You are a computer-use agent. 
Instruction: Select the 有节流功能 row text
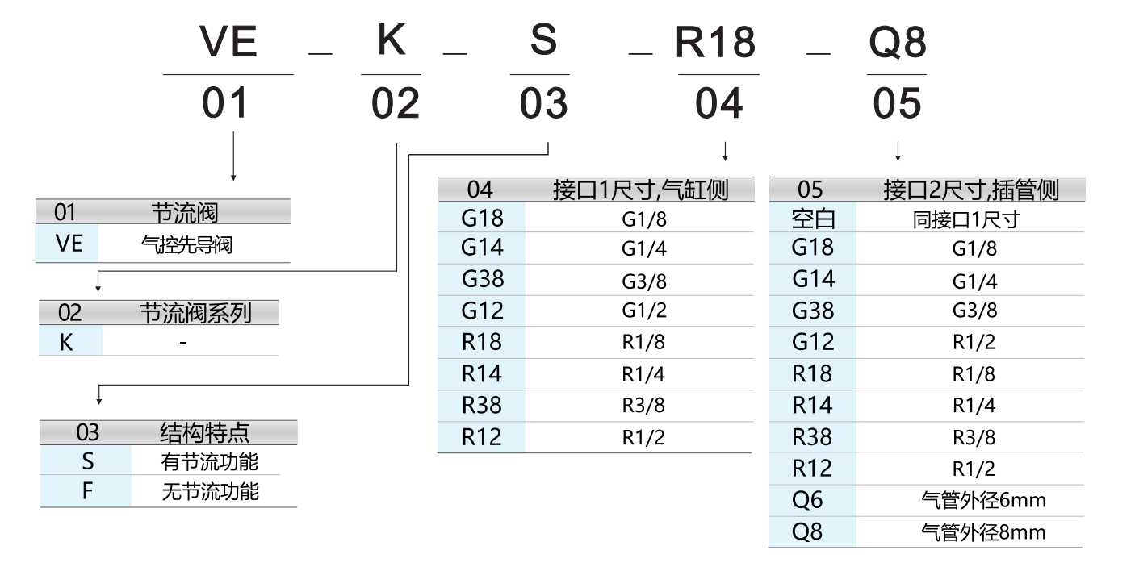(x=210, y=462)
